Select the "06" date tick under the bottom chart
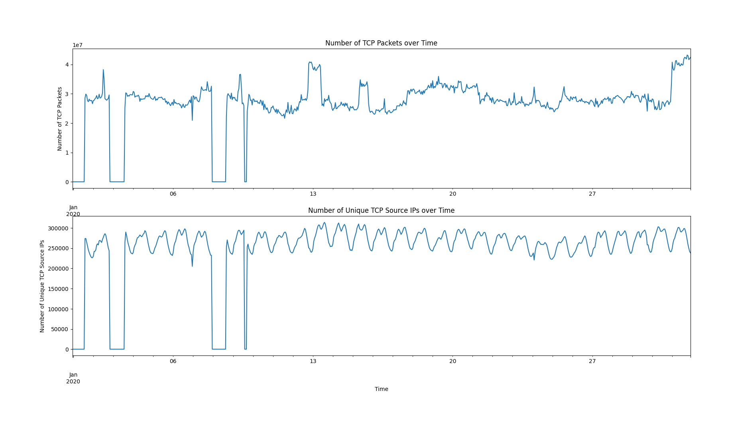The image size is (730, 432). point(173,361)
